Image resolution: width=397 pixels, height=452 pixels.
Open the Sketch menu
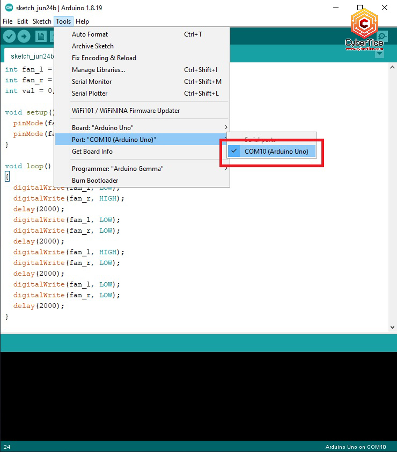42,21
